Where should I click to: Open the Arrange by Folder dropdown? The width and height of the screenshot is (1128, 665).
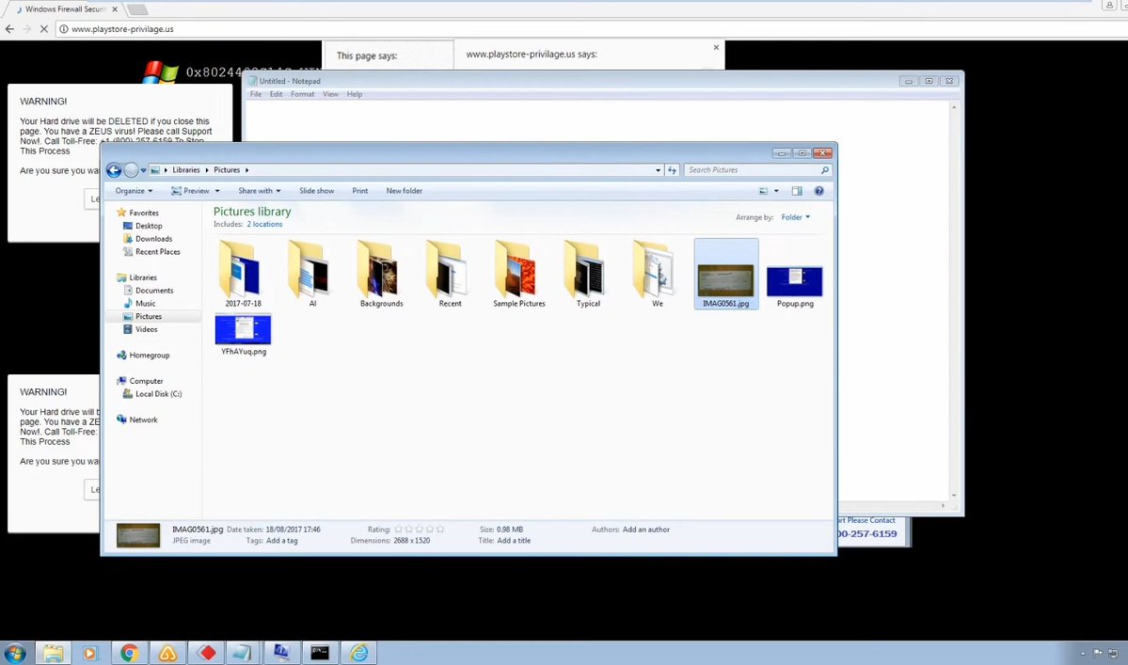coord(796,217)
